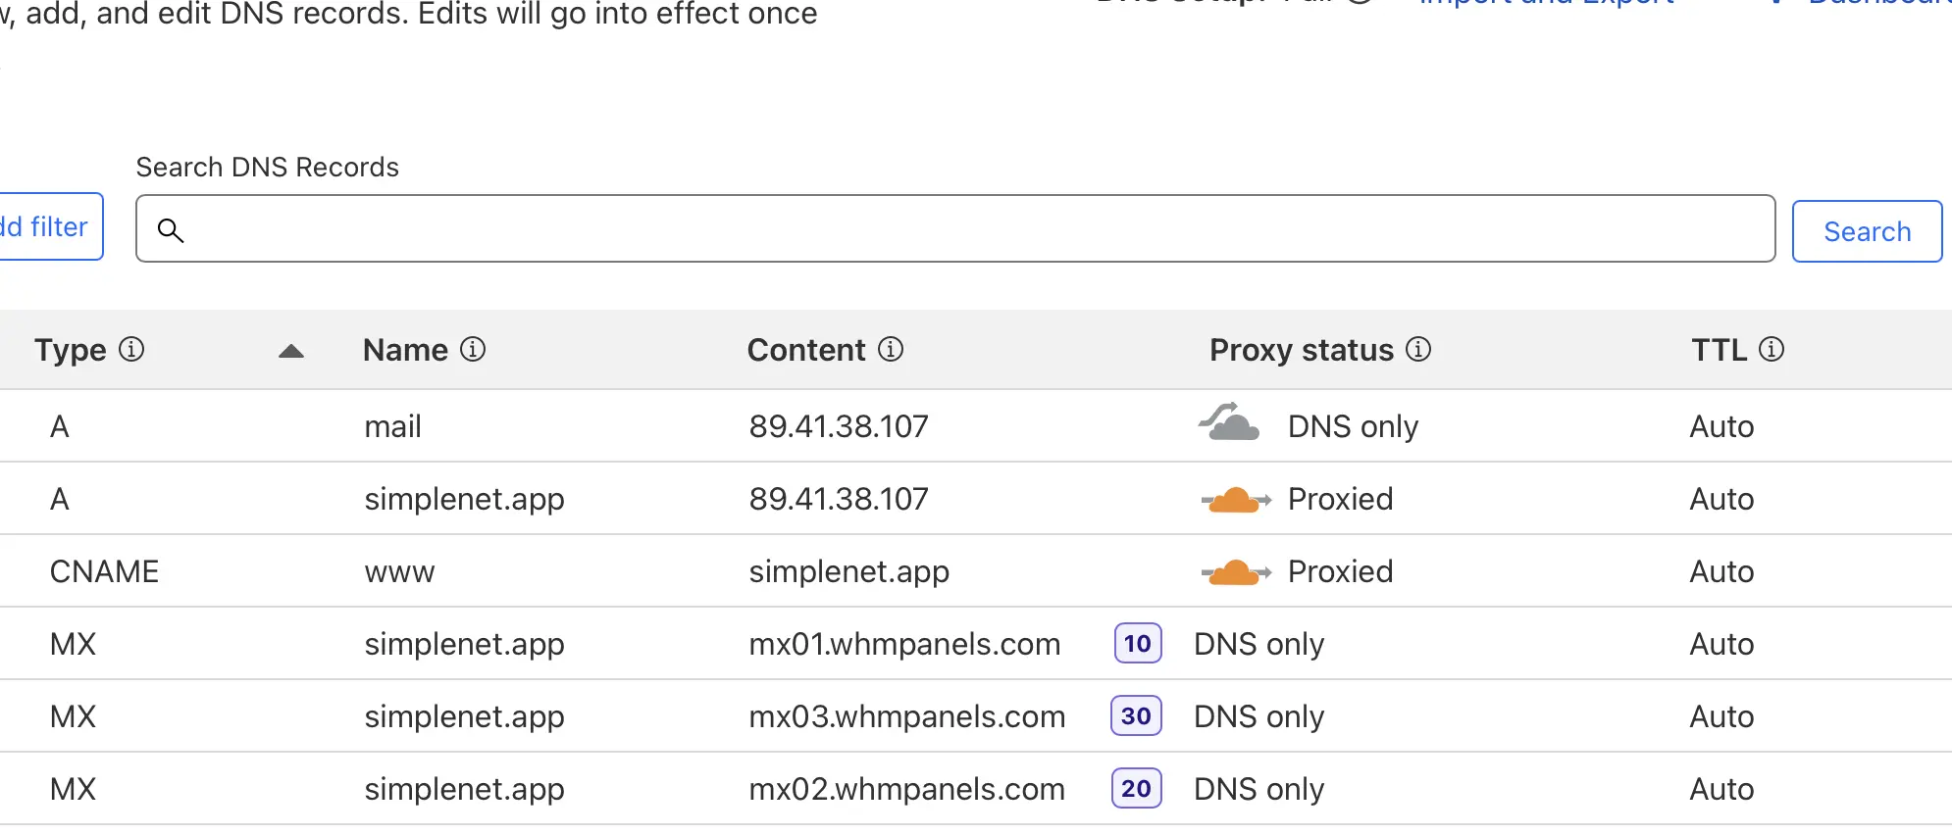Click the Content column info icon
This screenshot has height=835, width=1952.
coord(891,350)
